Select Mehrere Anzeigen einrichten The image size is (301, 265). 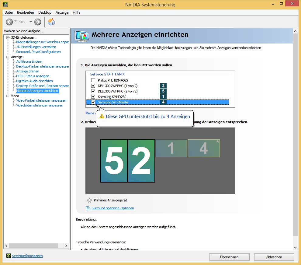click(38, 91)
